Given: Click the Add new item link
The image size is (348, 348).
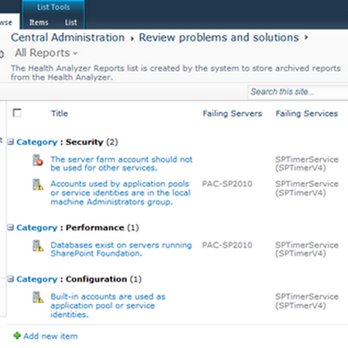Looking at the screenshot, I should point(50,336).
